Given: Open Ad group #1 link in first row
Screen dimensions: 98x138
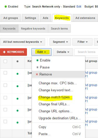Looking at the screenshot, I should point(91,74).
